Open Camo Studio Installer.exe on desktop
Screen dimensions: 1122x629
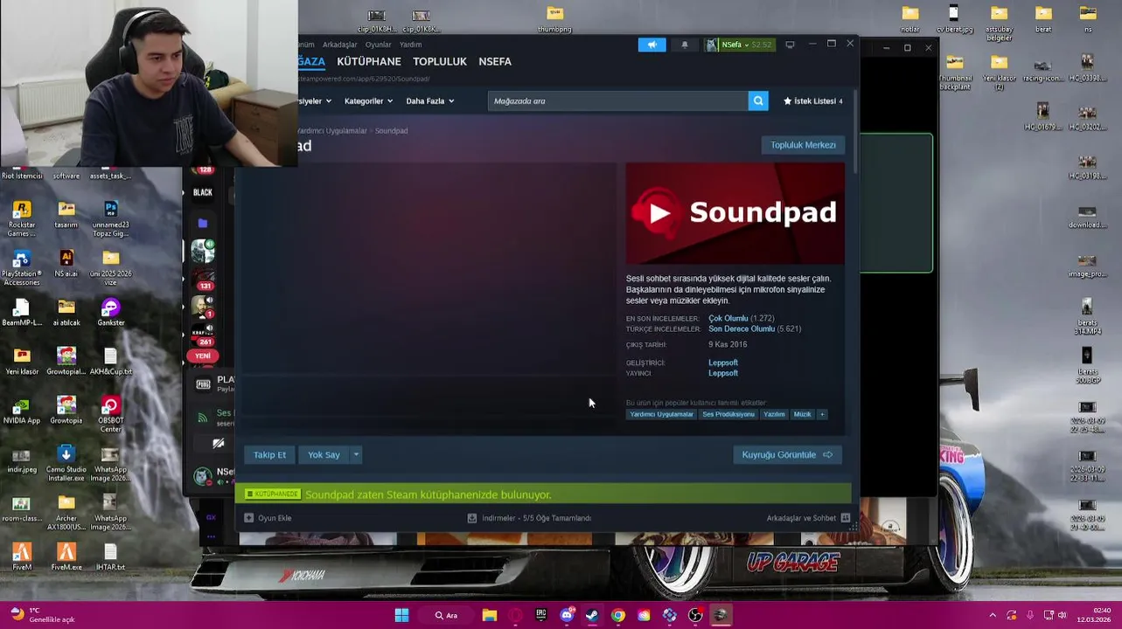coord(66,463)
